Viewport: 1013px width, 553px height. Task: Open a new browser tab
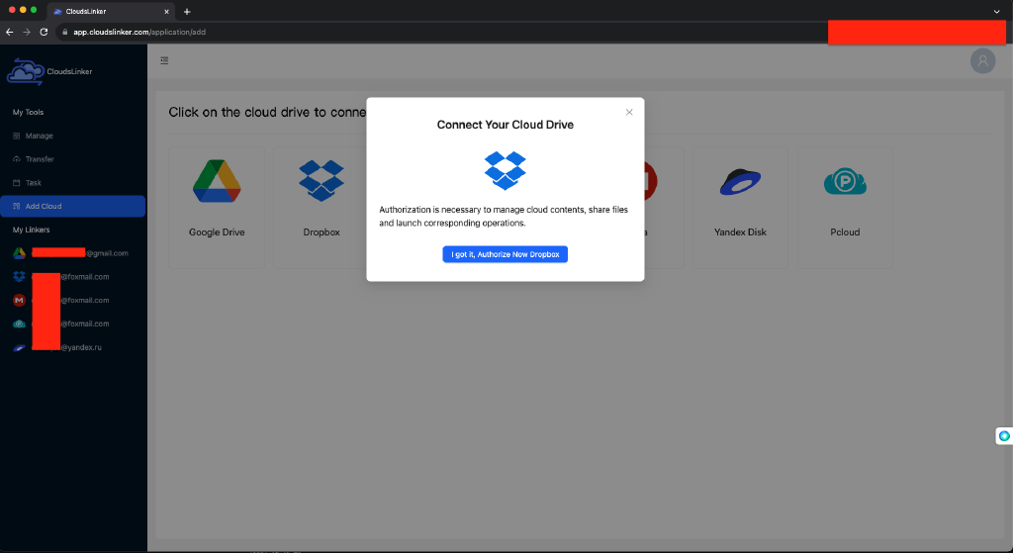click(187, 12)
